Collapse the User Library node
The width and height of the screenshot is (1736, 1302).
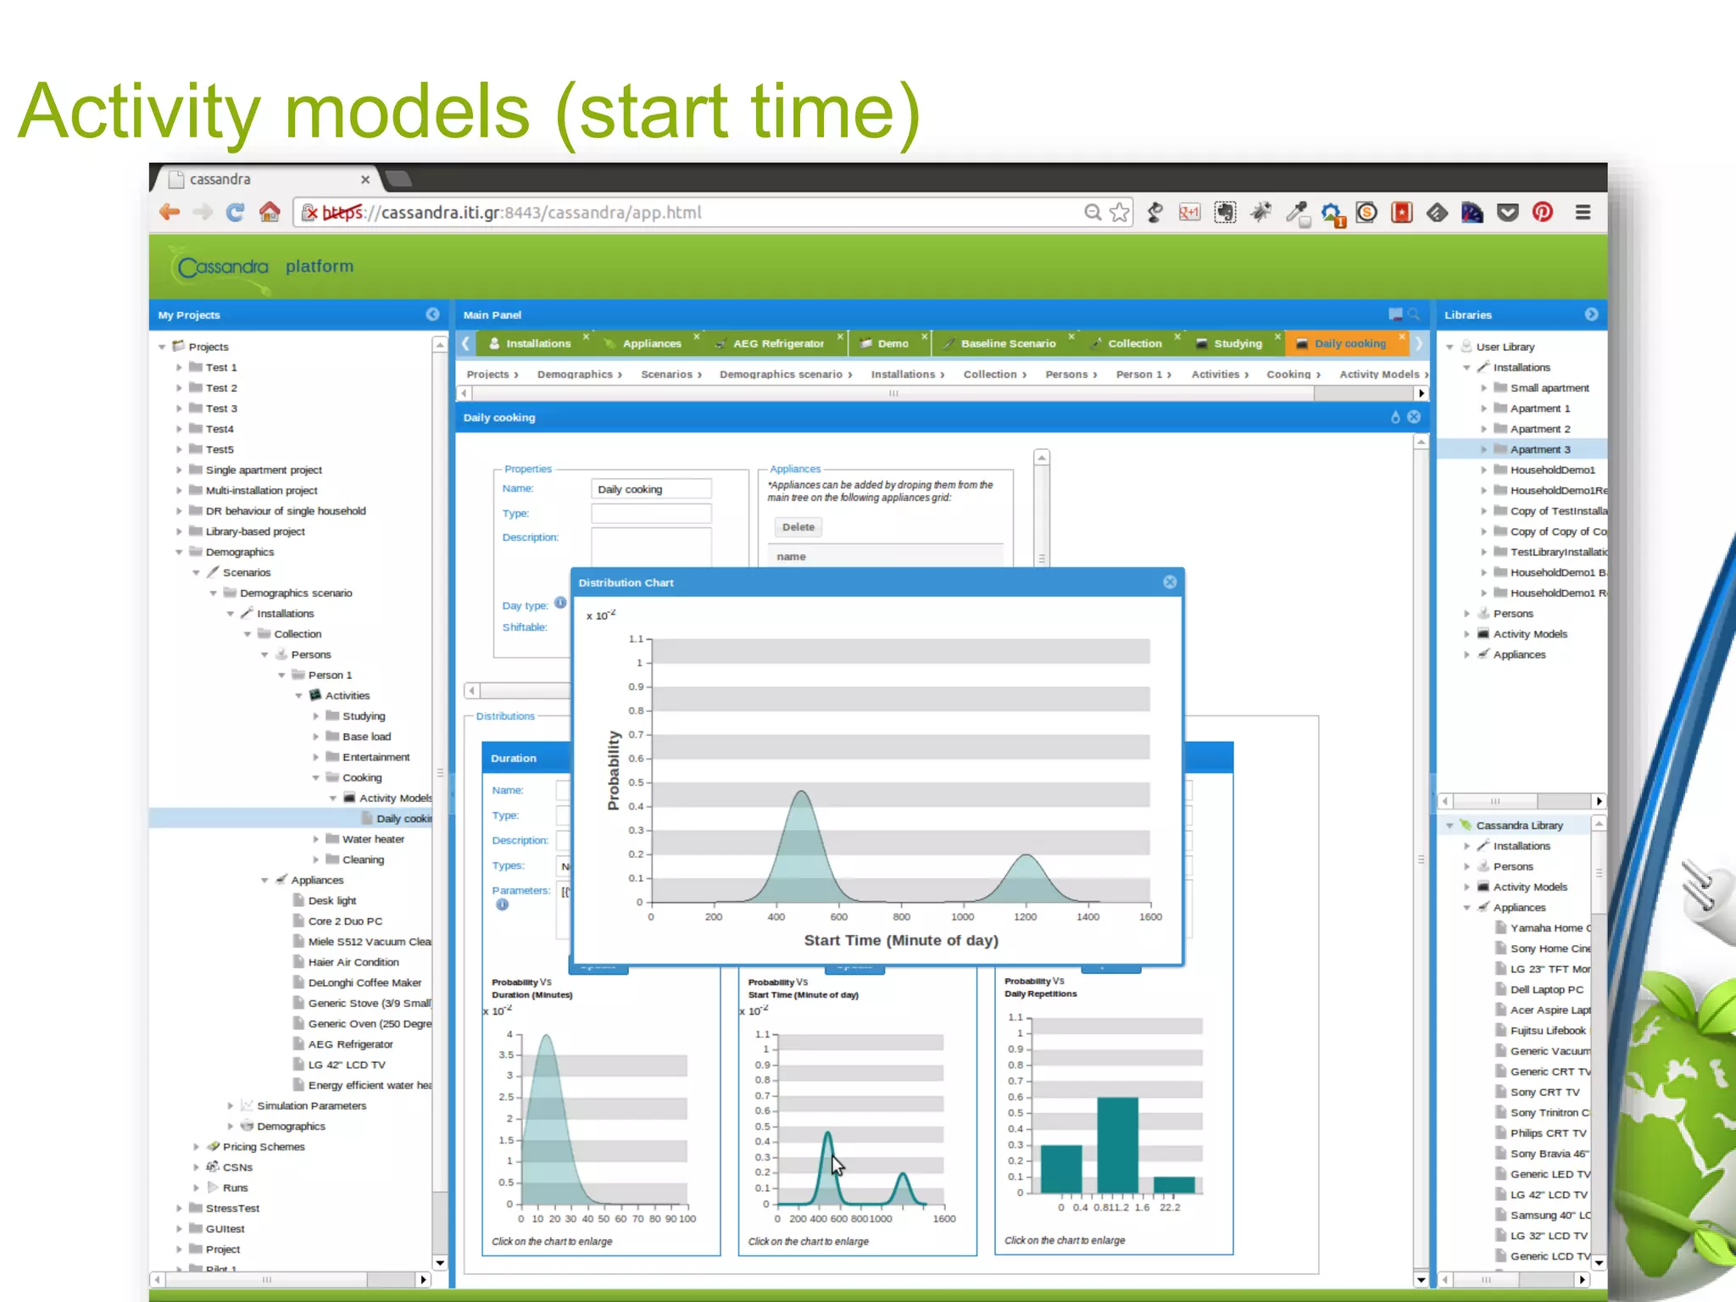coord(1449,347)
